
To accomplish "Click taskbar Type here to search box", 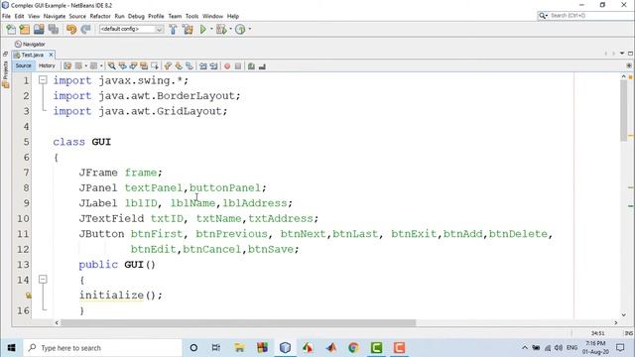I will coord(103,348).
